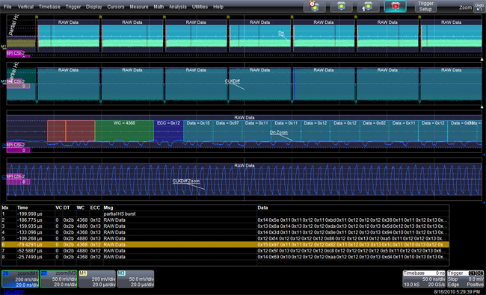
Task: Click the Time column header
Action: click(22, 208)
